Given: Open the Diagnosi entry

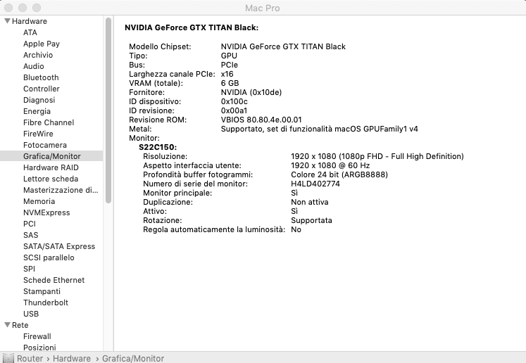Looking at the screenshot, I should click(x=39, y=100).
